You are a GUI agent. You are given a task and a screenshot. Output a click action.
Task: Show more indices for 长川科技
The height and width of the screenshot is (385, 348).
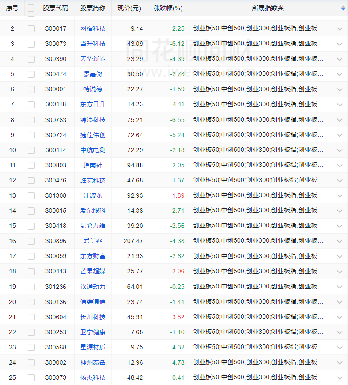coord(340,317)
